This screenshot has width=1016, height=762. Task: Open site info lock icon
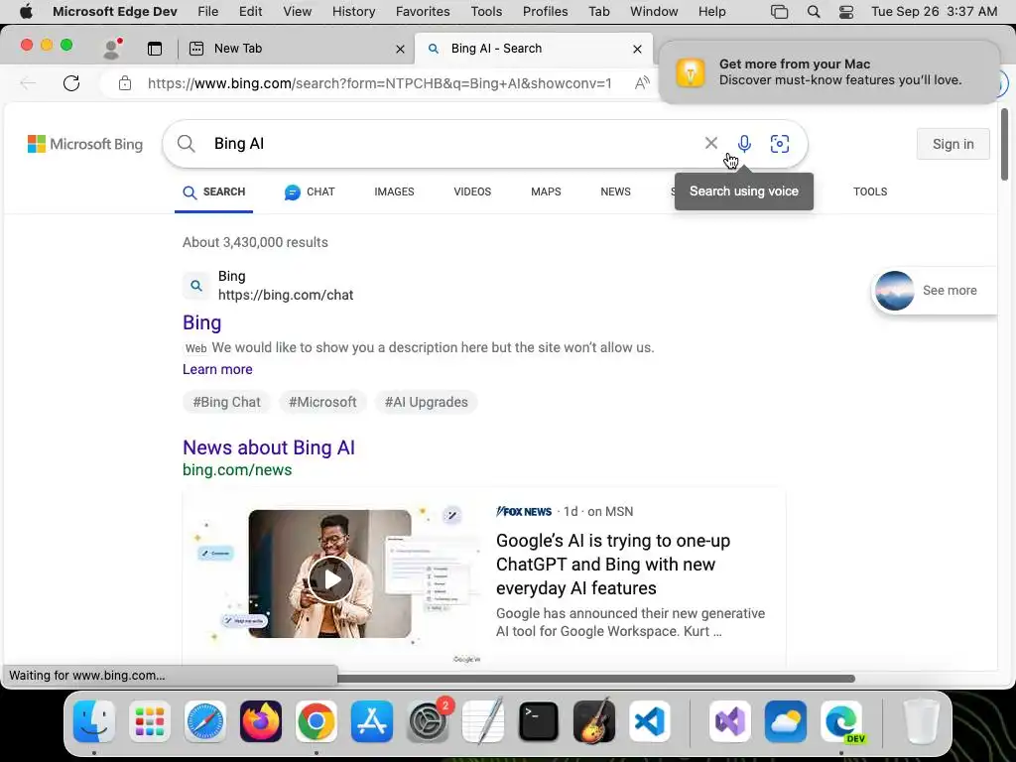point(125,83)
